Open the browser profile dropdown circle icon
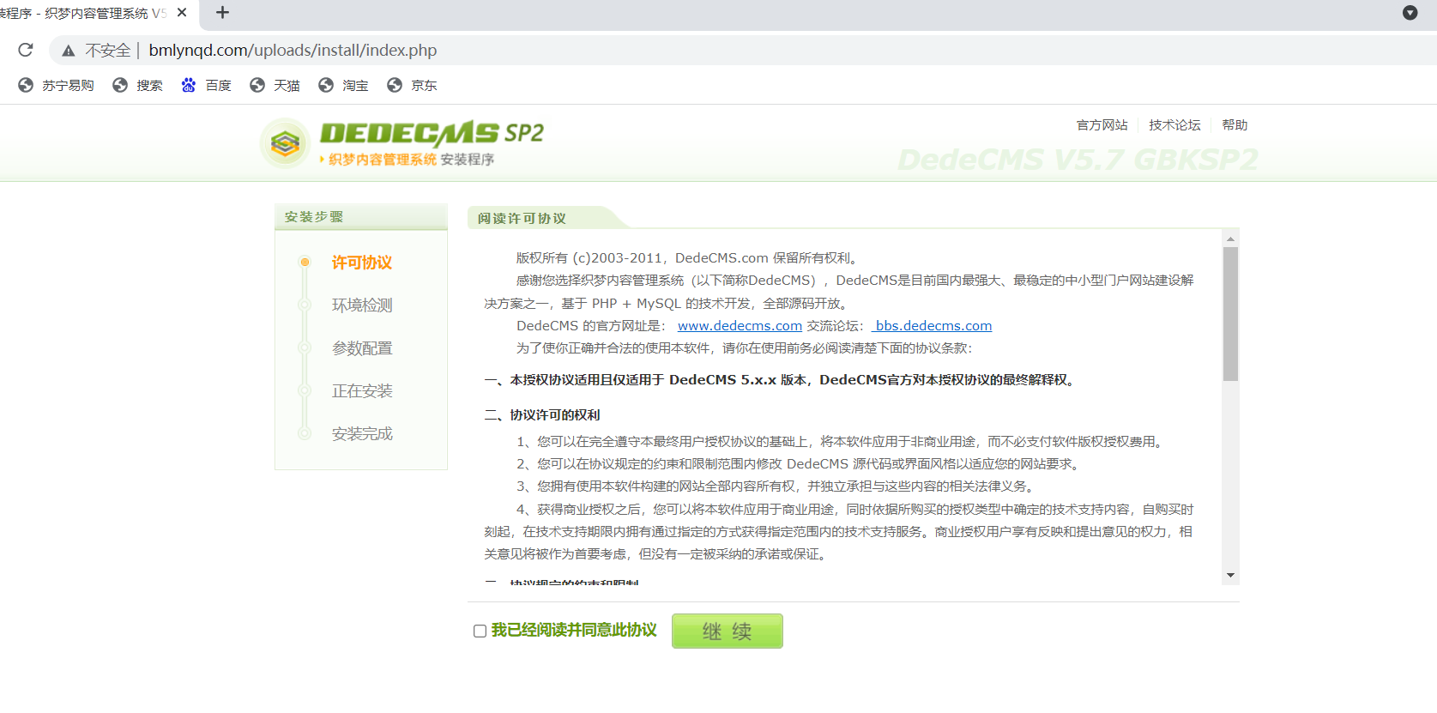The width and height of the screenshot is (1437, 713). pos(1410,13)
